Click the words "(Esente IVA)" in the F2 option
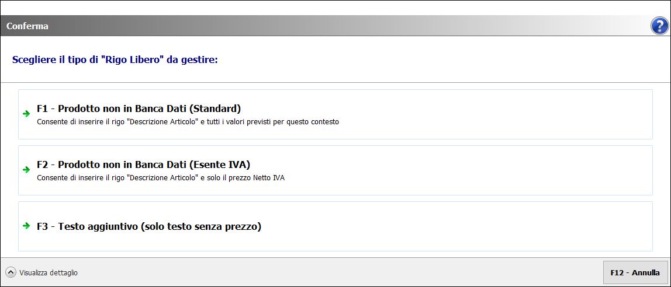Image resolution: width=671 pixels, height=287 pixels. tap(221, 164)
